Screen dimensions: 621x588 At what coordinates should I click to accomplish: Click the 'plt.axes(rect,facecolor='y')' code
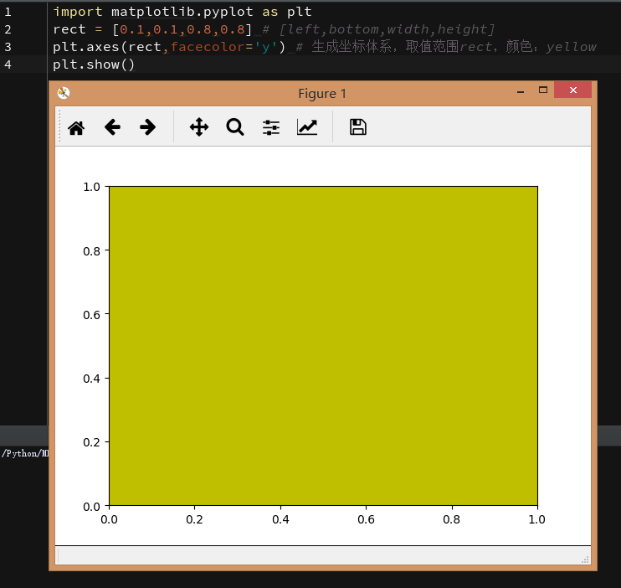click(169, 47)
